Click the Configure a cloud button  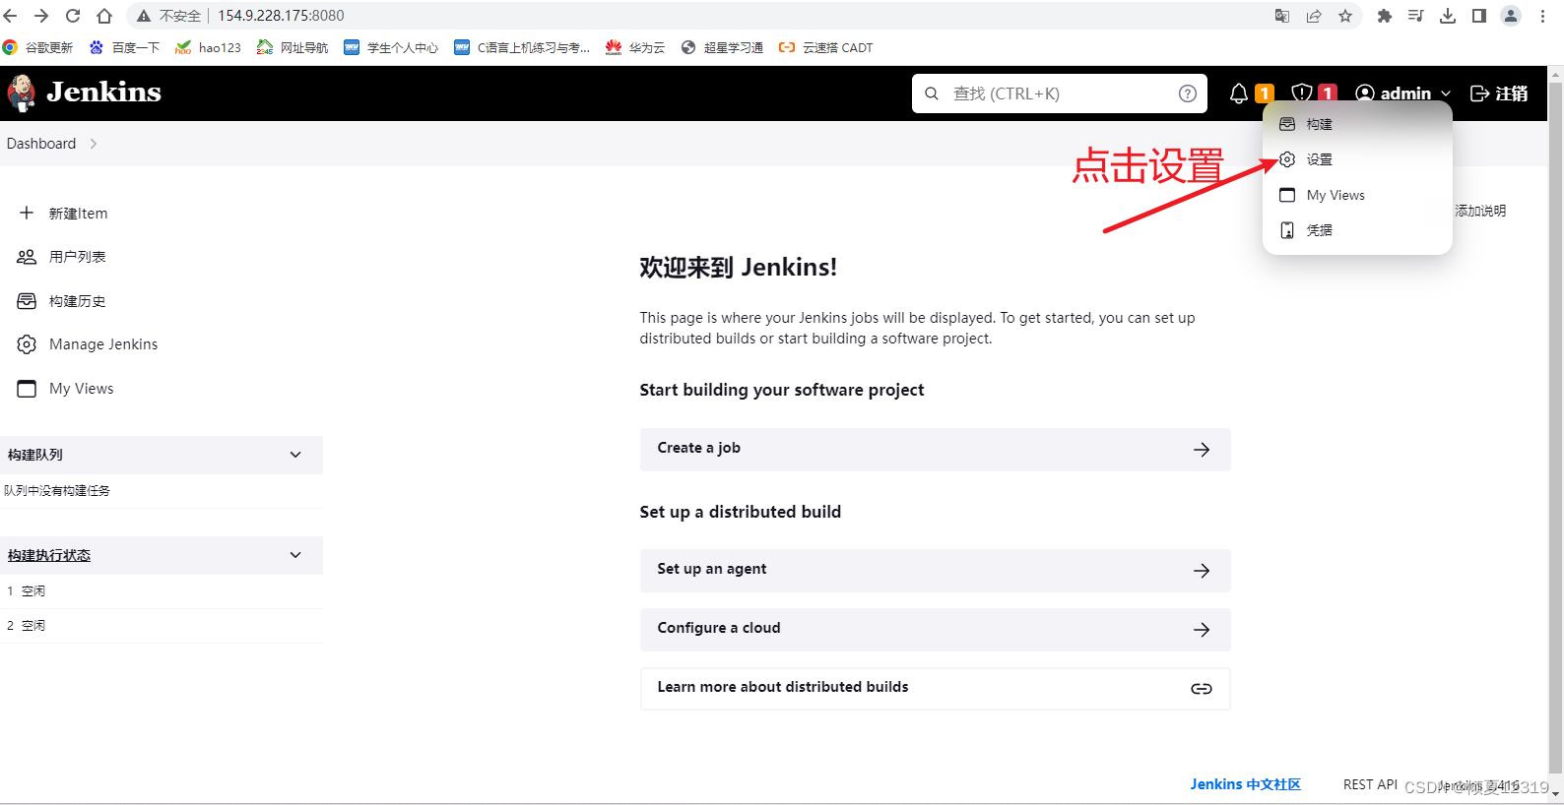[x=935, y=629]
